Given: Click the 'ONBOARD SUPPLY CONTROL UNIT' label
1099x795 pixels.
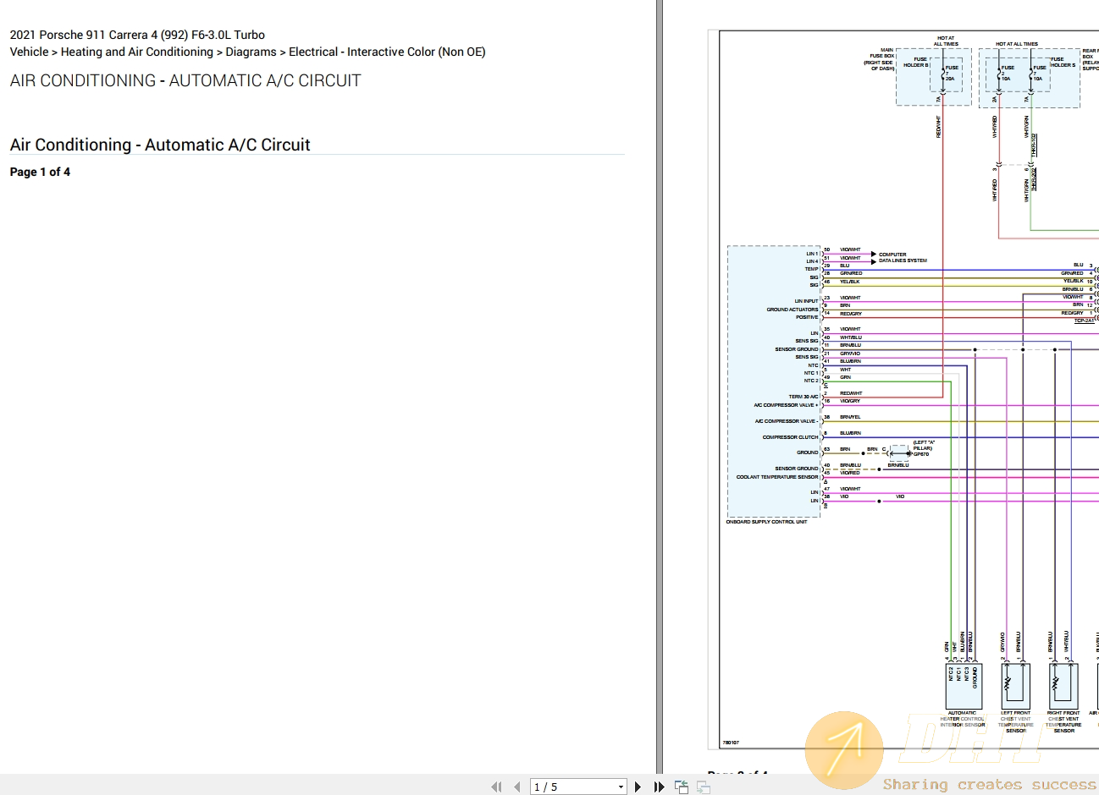Looking at the screenshot, I should [x=766, y=522].
